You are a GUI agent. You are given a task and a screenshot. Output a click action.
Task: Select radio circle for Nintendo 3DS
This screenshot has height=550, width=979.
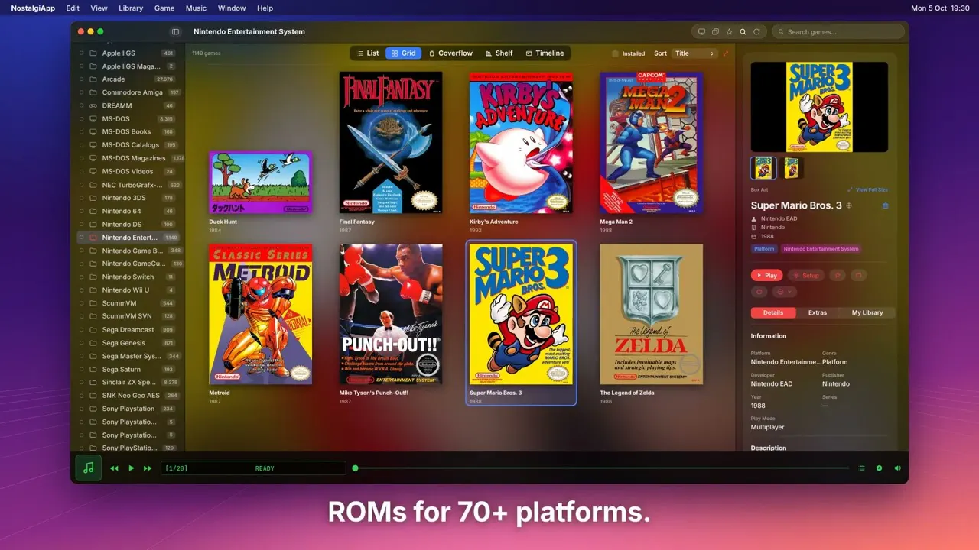tap(81, 198)
